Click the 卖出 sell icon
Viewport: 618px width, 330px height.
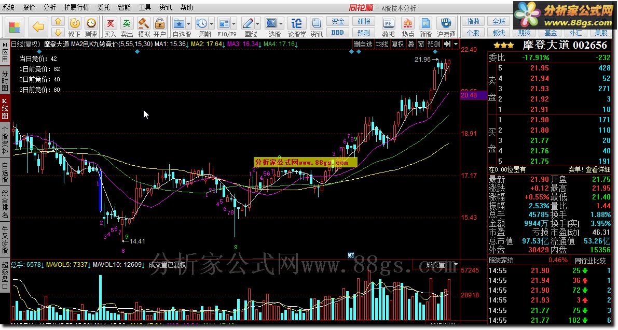point(127,27)
